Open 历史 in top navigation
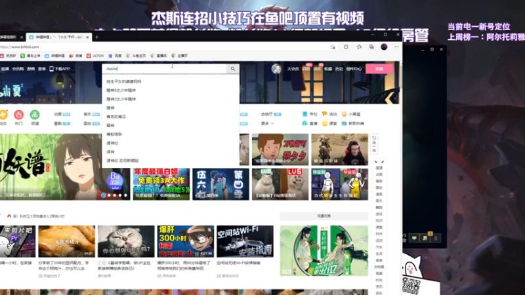 (339, 69)
